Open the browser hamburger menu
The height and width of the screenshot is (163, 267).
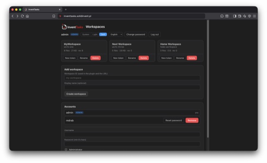pyautogui.click(x=254, y=16)
